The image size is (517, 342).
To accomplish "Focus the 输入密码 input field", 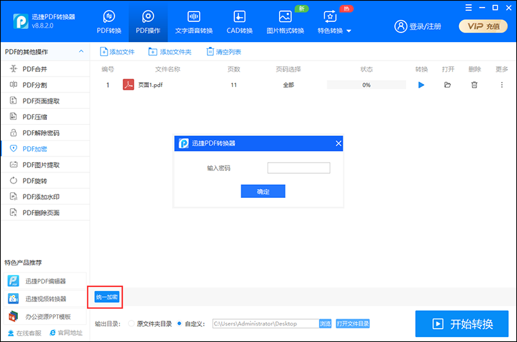I will pyautogui.click(x=298, y=168).
